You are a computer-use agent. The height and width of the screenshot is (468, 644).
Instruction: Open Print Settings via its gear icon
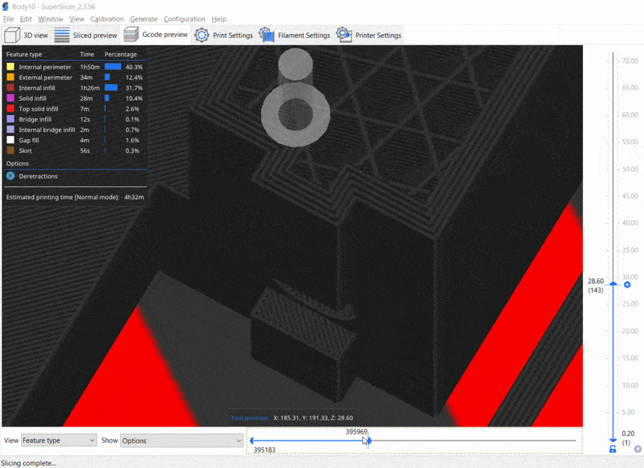tap(202, 34)
